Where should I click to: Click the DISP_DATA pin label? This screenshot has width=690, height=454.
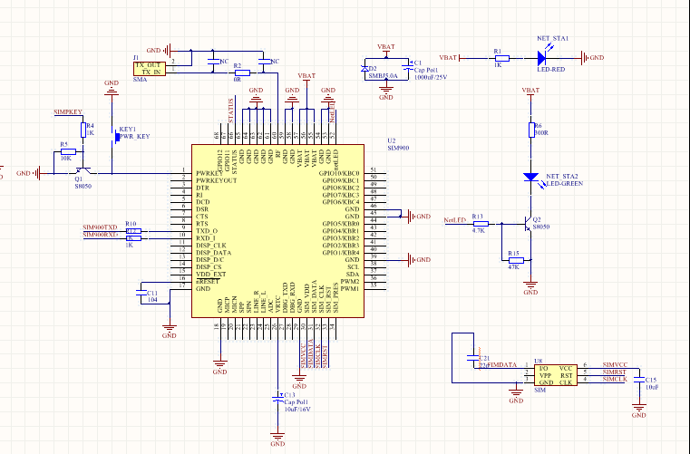[213, 253]
